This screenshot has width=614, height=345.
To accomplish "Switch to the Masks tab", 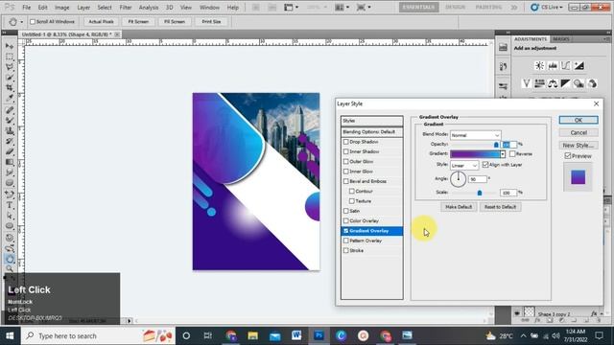I will click(560, 39).
